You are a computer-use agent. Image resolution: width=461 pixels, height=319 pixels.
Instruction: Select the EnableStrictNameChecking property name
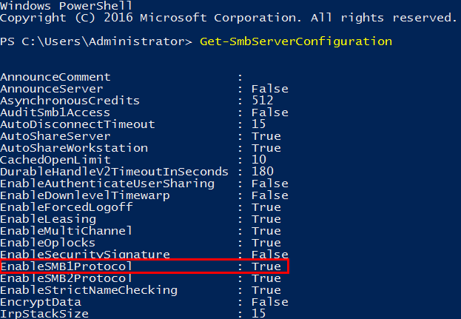[89, 290]
